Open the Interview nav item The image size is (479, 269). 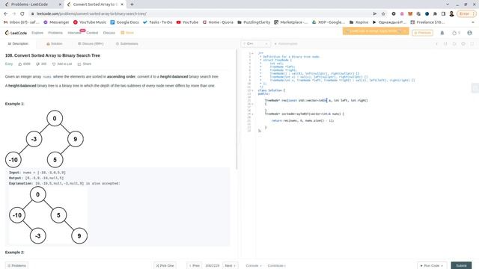click(74, 33)
